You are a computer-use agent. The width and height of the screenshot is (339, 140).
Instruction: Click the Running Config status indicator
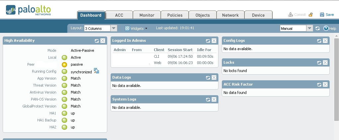point(64,72)
